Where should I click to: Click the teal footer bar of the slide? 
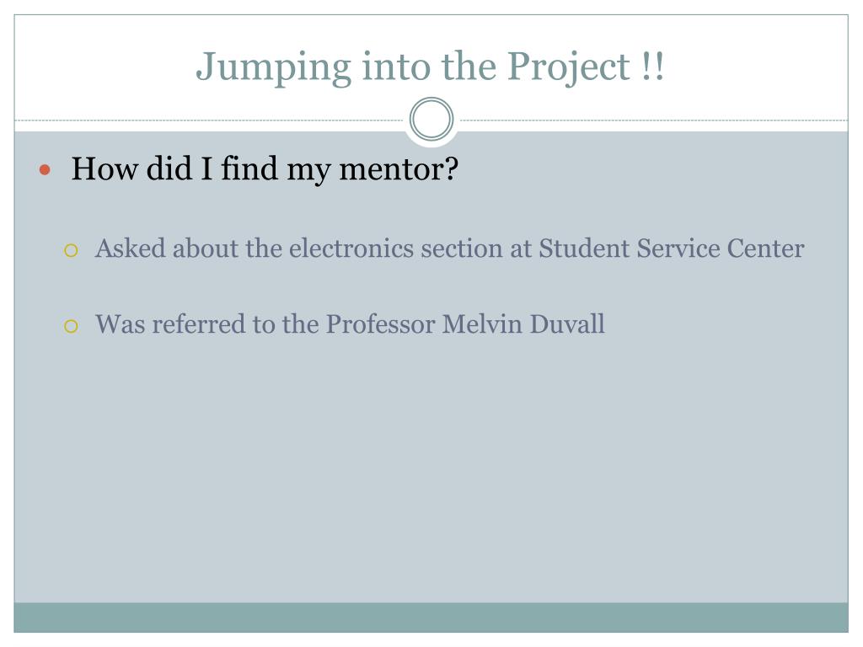(431, 618)
